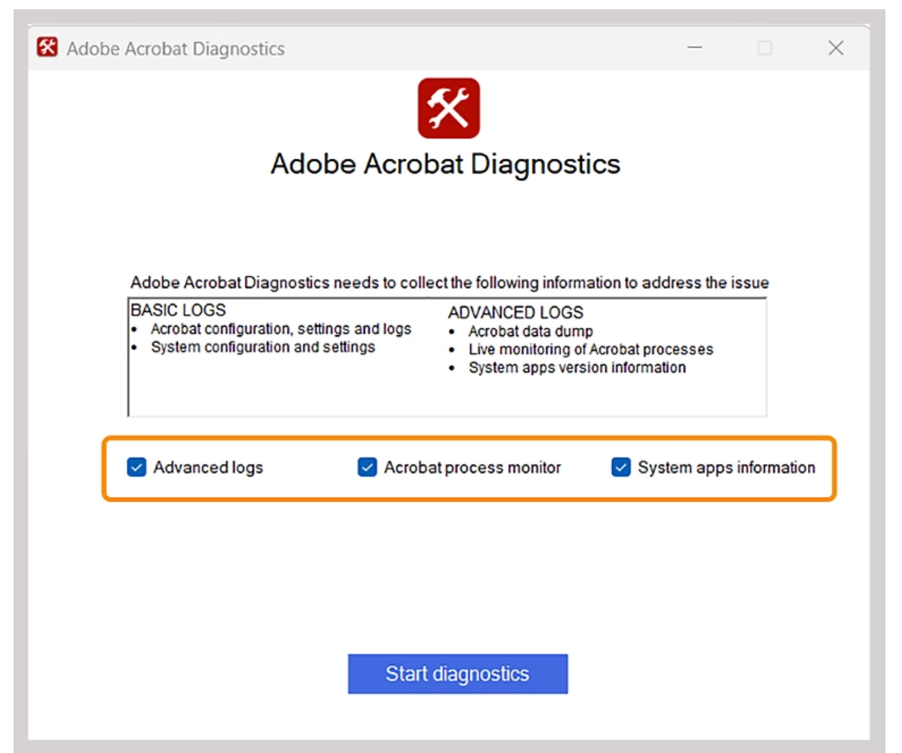
Task: Click the Start diagnostics button
Action: [457, 674]
